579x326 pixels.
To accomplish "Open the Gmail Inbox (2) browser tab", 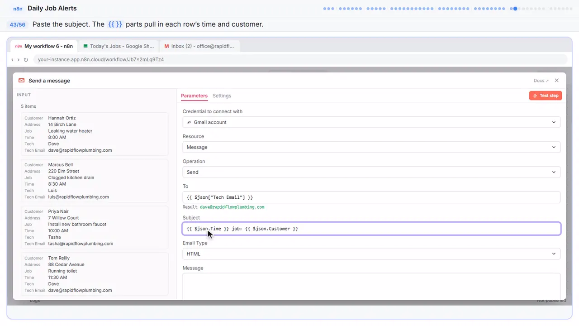I will point(199,46).
